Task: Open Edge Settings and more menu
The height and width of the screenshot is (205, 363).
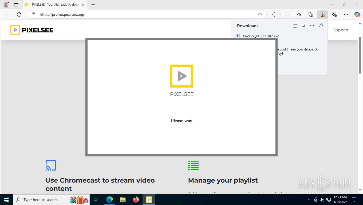Action: [x=346, y=14]
